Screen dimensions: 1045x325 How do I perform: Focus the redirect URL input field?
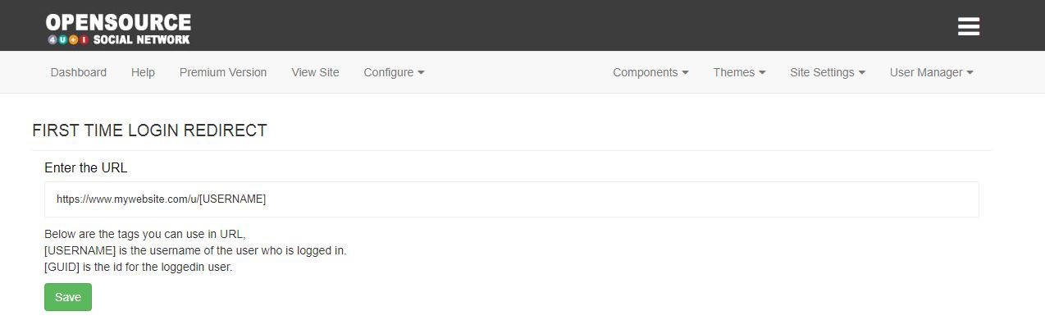512,199
